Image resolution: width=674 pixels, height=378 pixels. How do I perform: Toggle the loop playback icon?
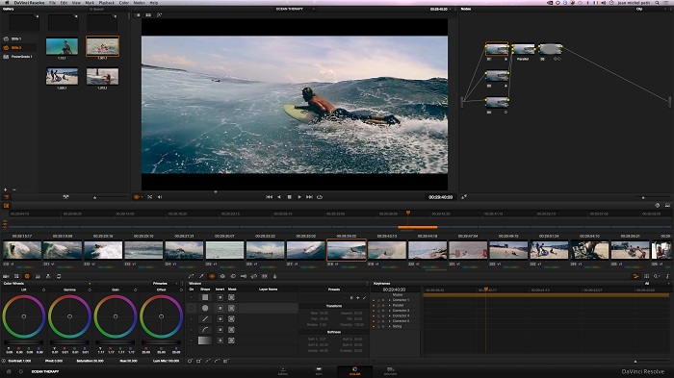pyautogui.click(x=320, y=197)
